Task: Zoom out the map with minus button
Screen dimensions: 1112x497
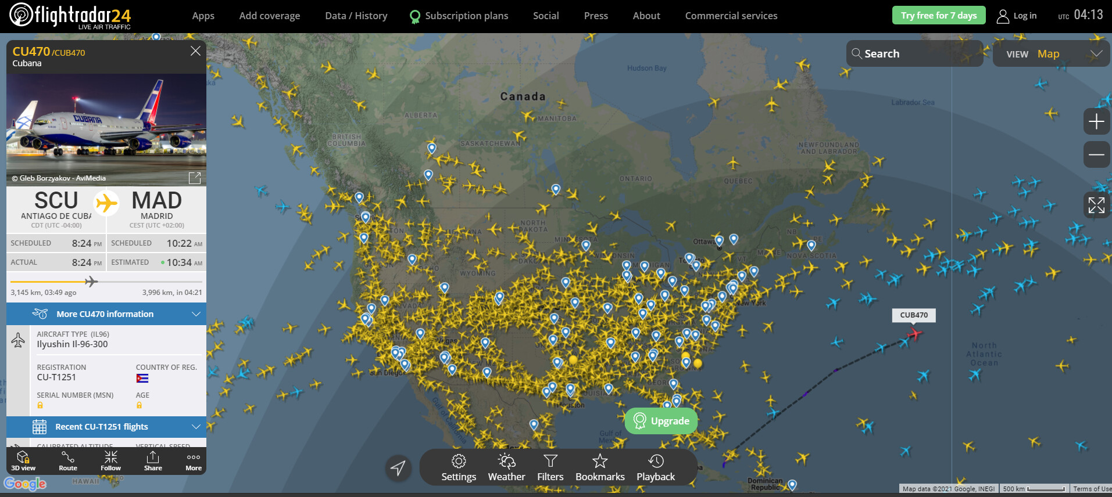Action: [1096, 154]
